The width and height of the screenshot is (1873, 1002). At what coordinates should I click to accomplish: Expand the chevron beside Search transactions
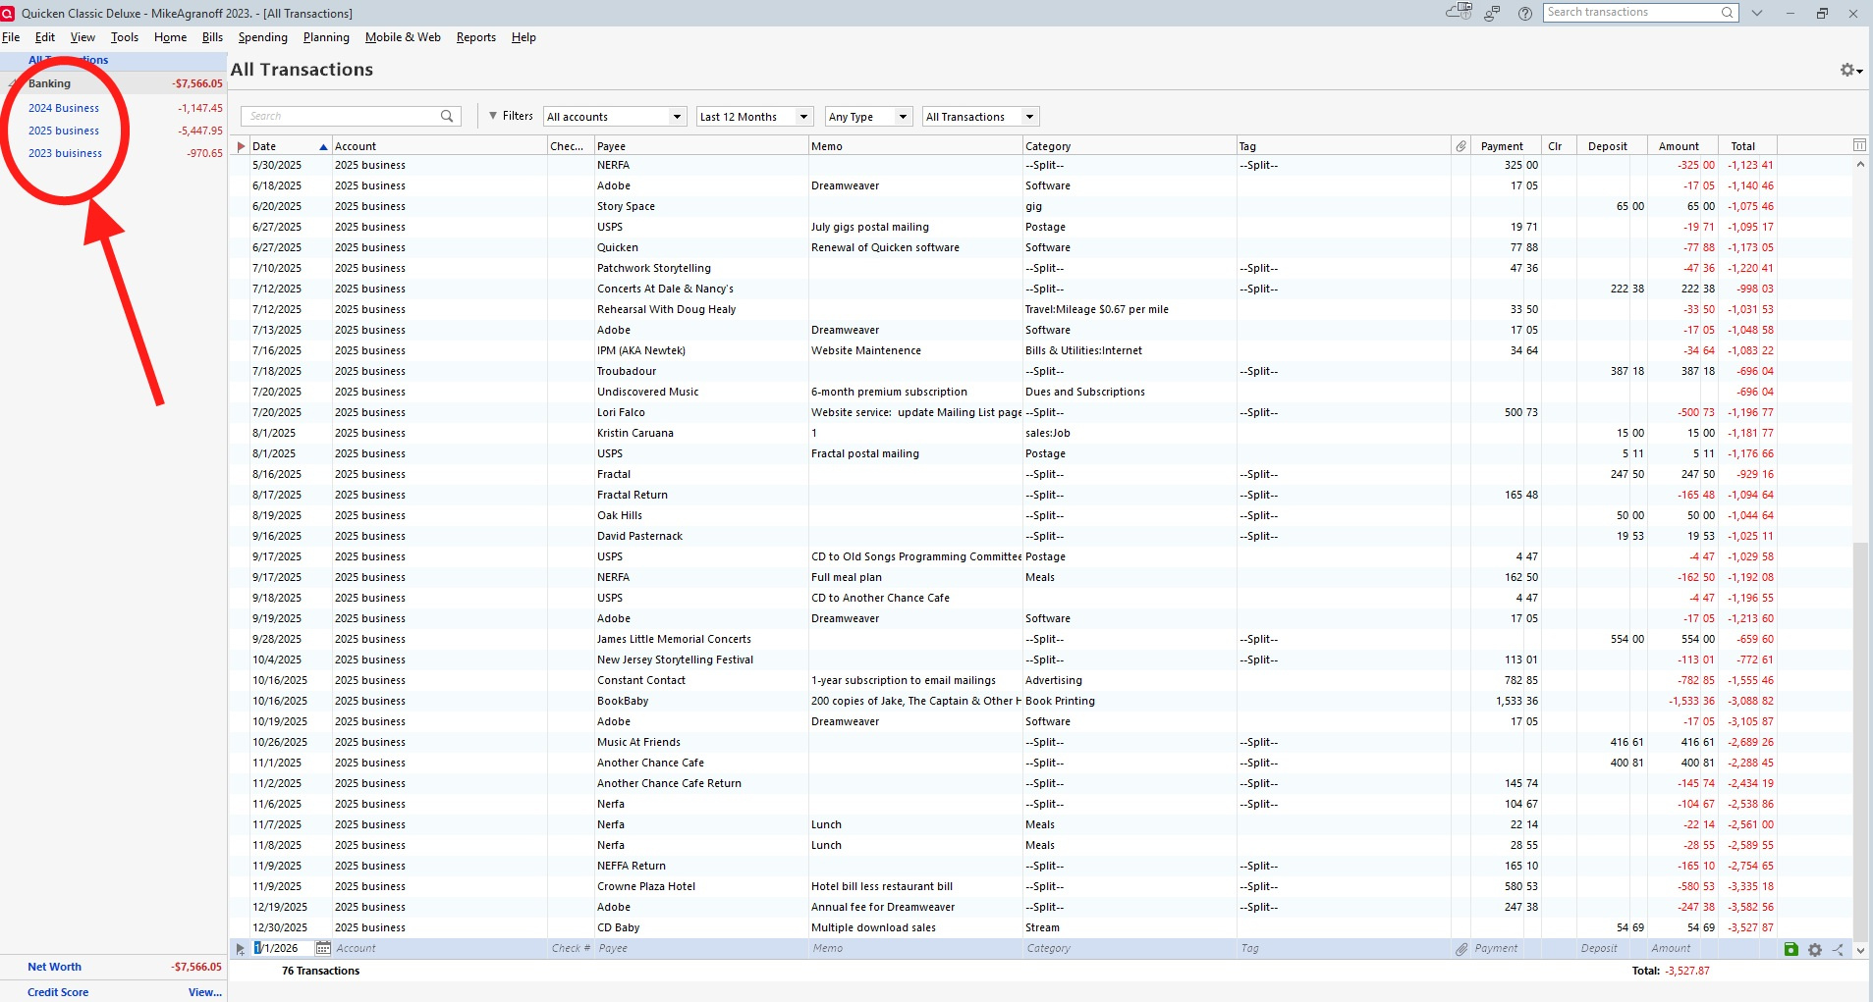point(1757,13)
